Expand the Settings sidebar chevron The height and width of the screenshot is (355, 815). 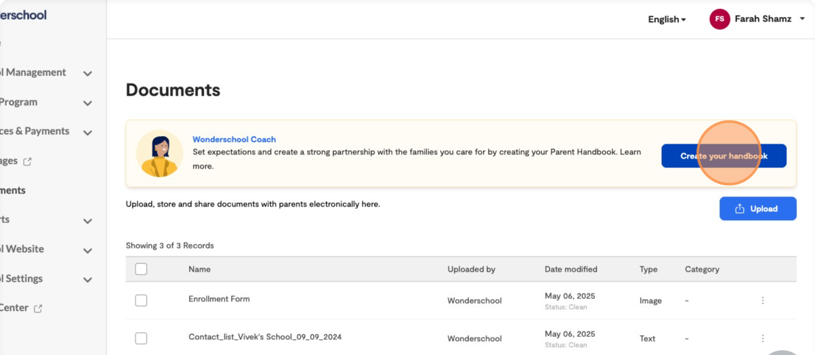[87, 280]
